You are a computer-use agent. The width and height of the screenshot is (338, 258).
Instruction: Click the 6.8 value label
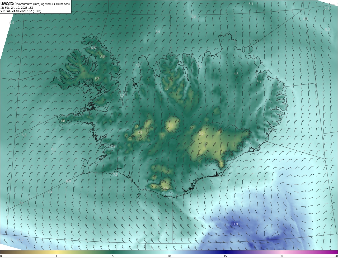(24, 135)
